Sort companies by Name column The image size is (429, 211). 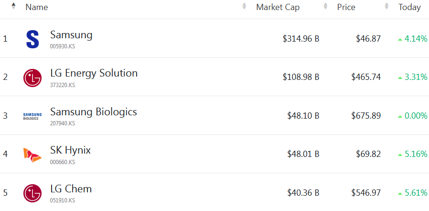click(x=37, y=7)
